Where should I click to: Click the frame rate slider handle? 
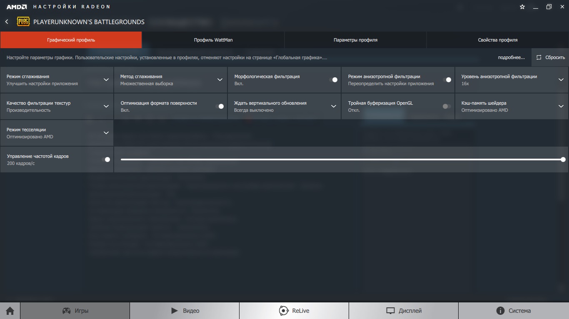pyautogui.click(x=563, y=159)
